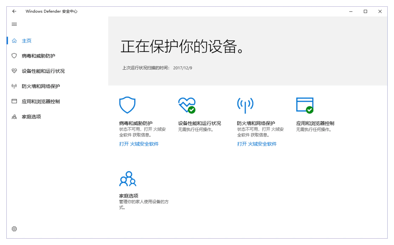This screenshot has height=245, width=394.
Task: Select 家庭选项 in the sidebar
Action: click(x=31, y=117)
